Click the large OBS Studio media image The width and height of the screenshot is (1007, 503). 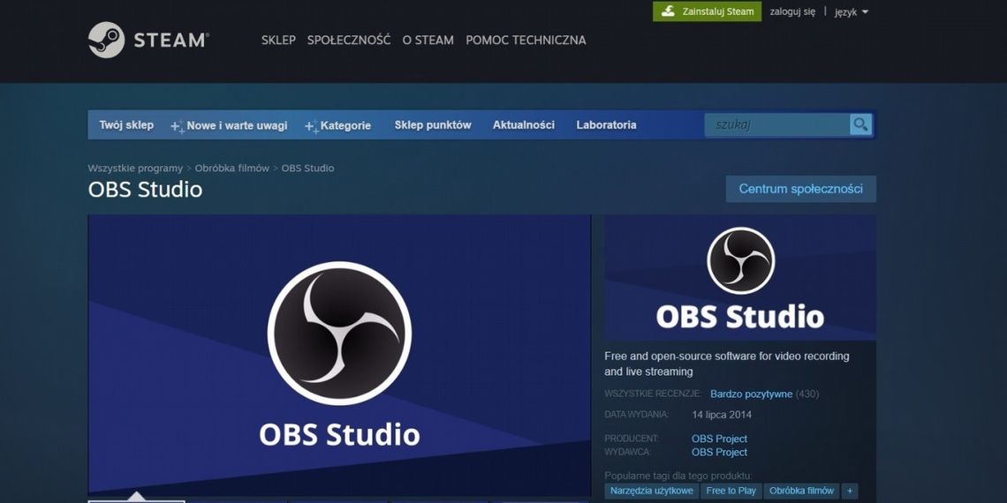coord(339,355)
